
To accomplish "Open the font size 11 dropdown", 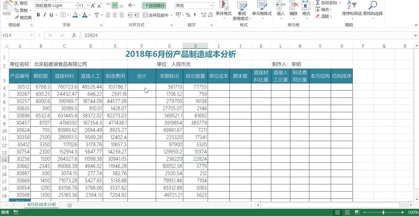I will click(x=88, y=5).
